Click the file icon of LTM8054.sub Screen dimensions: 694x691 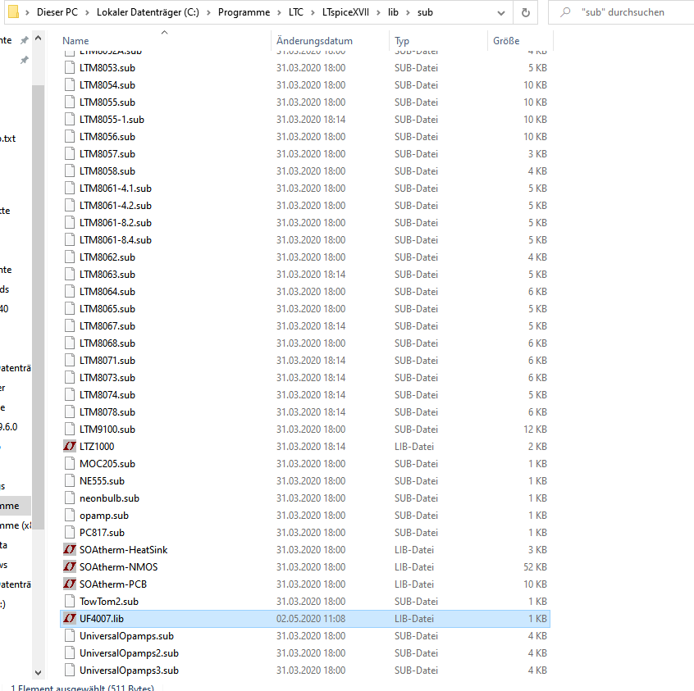(x=70, y=85)
